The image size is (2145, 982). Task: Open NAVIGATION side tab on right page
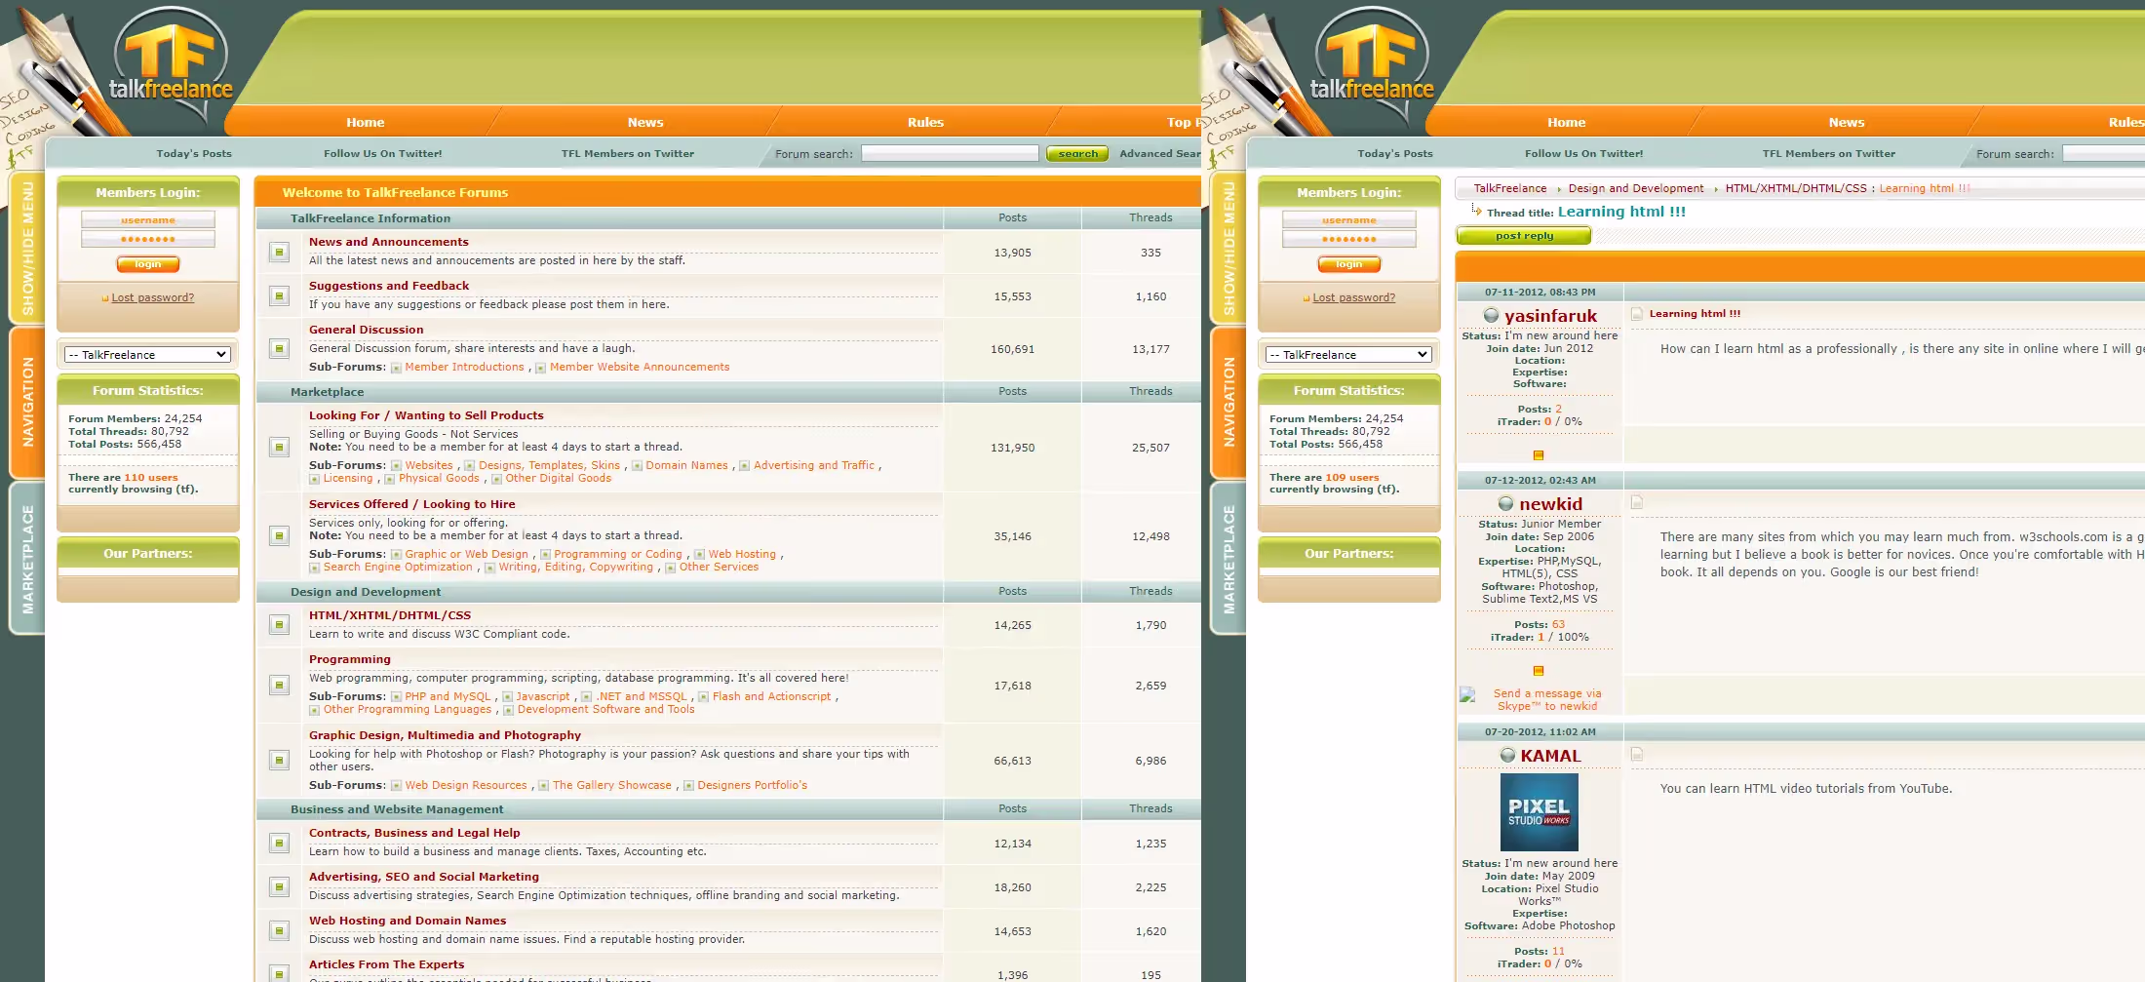click(1228, 402)
